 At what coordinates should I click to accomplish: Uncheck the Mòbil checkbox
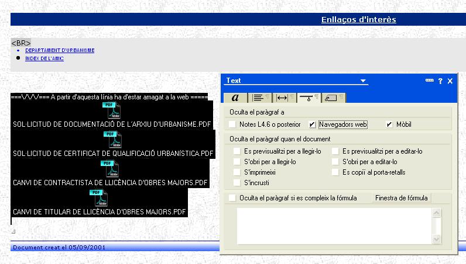click(x=389, y=124)
